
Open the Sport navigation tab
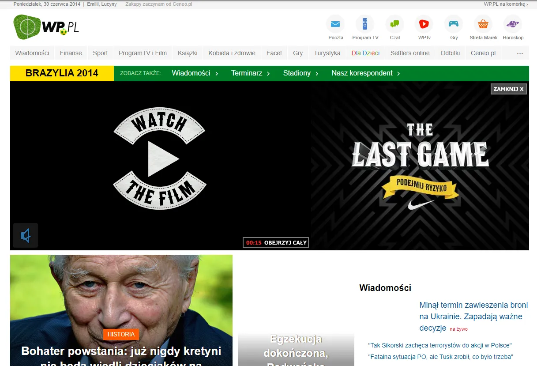pyautogui.click(x=100, y=53)
